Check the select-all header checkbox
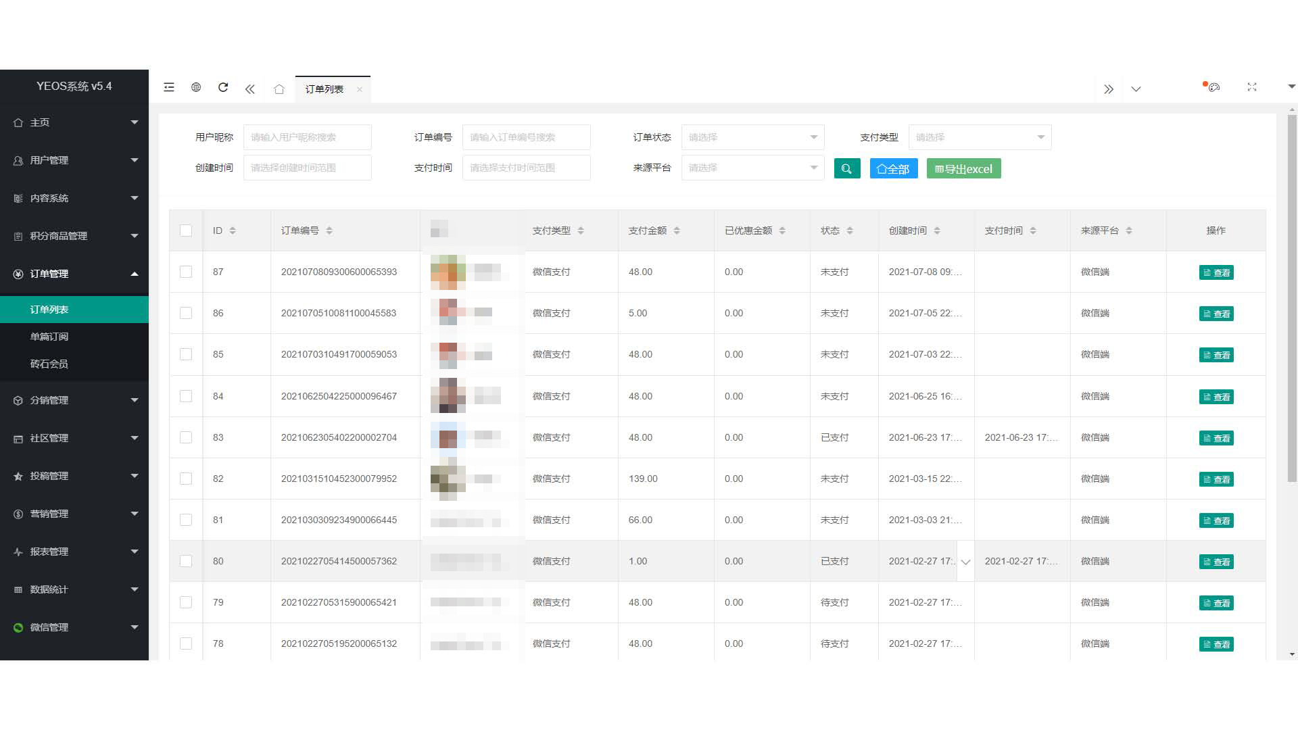This screenshot has height=730, width=1298. [186, 230]
